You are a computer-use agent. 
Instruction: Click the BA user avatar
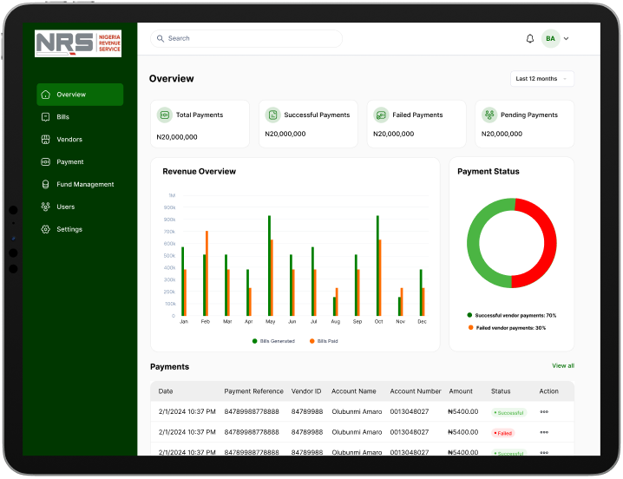coord(551,38)
